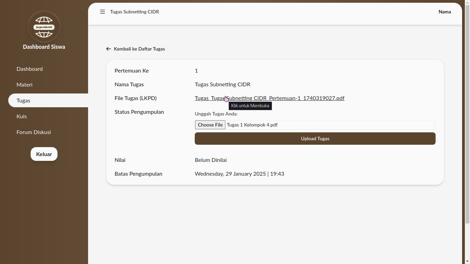
Task: Open the hamburger sidebar toggle icon
Action: [102, 12]
